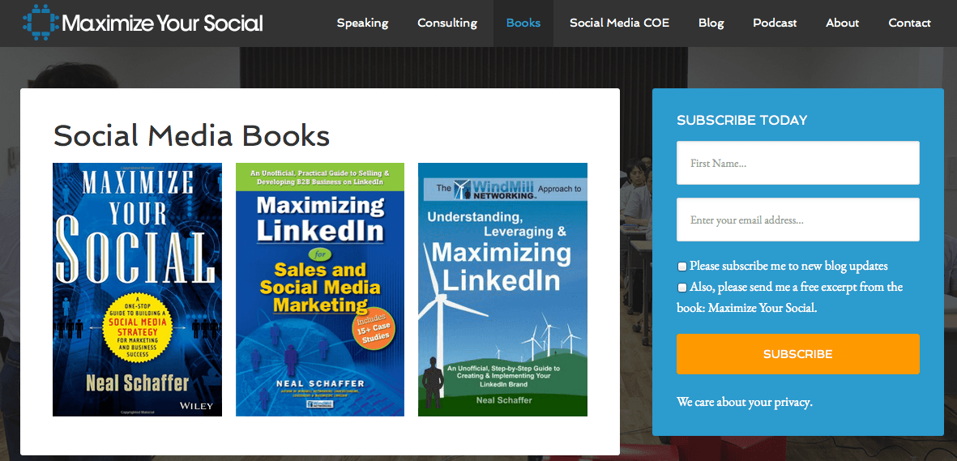Check send me a free excerpt box
The width and height of the screenshot is (957, 461).
682,287
